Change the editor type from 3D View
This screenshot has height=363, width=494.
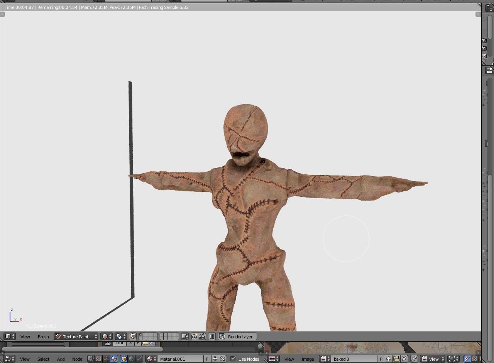tap(8, 336)
